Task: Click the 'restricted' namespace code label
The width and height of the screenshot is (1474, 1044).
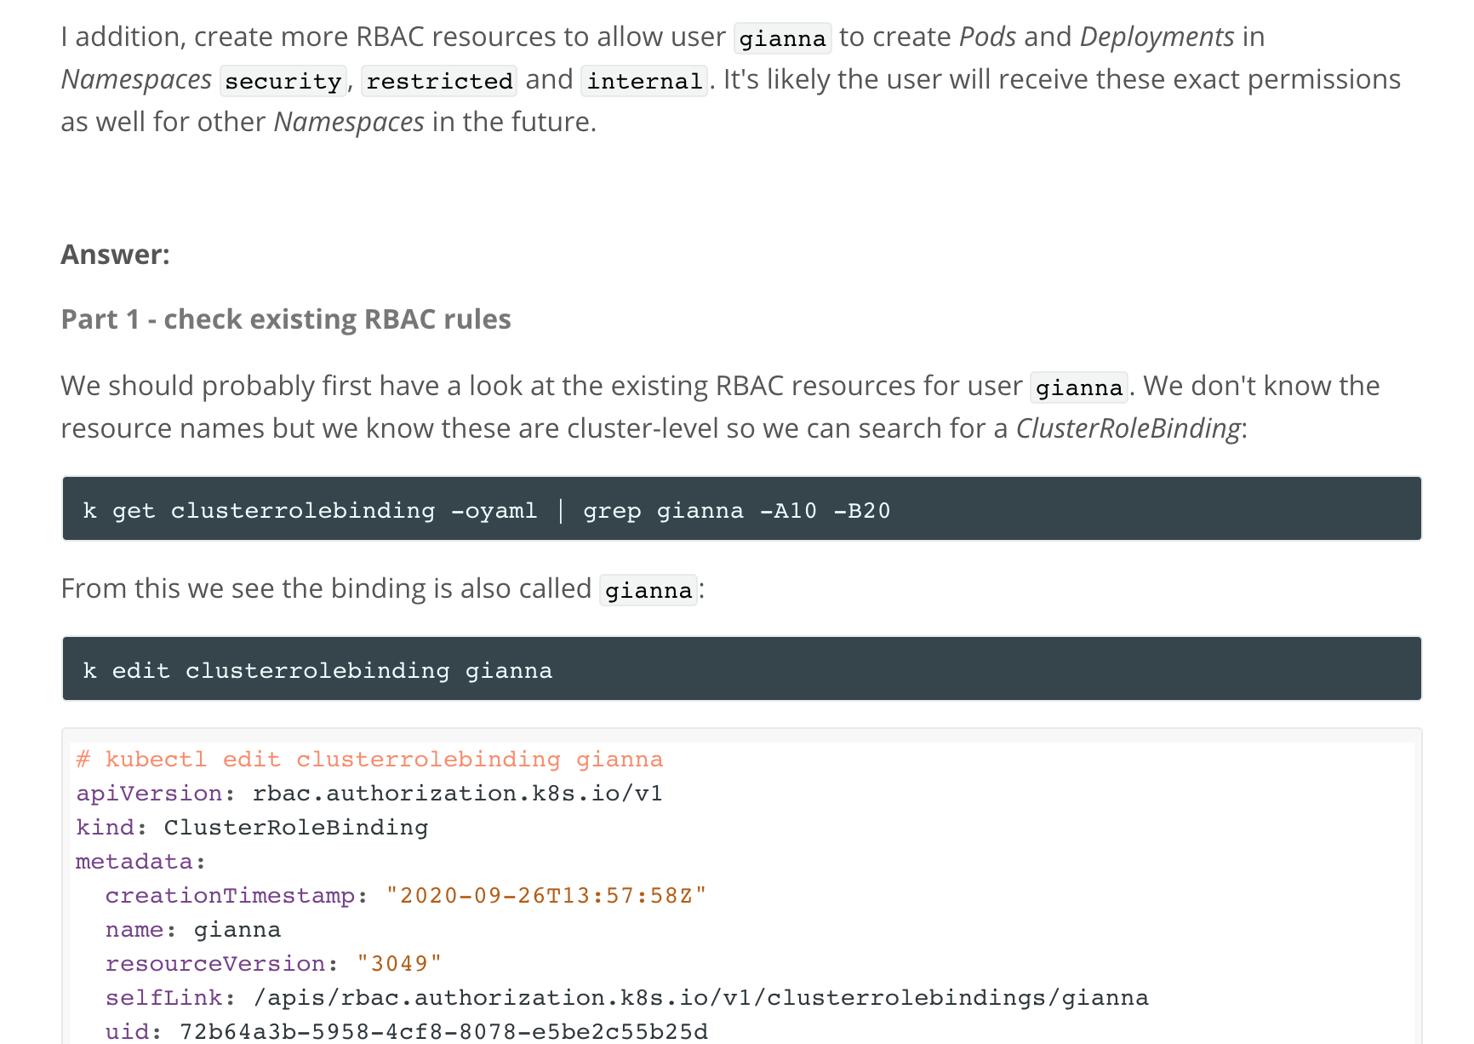Action: click(x=439, y=81)
